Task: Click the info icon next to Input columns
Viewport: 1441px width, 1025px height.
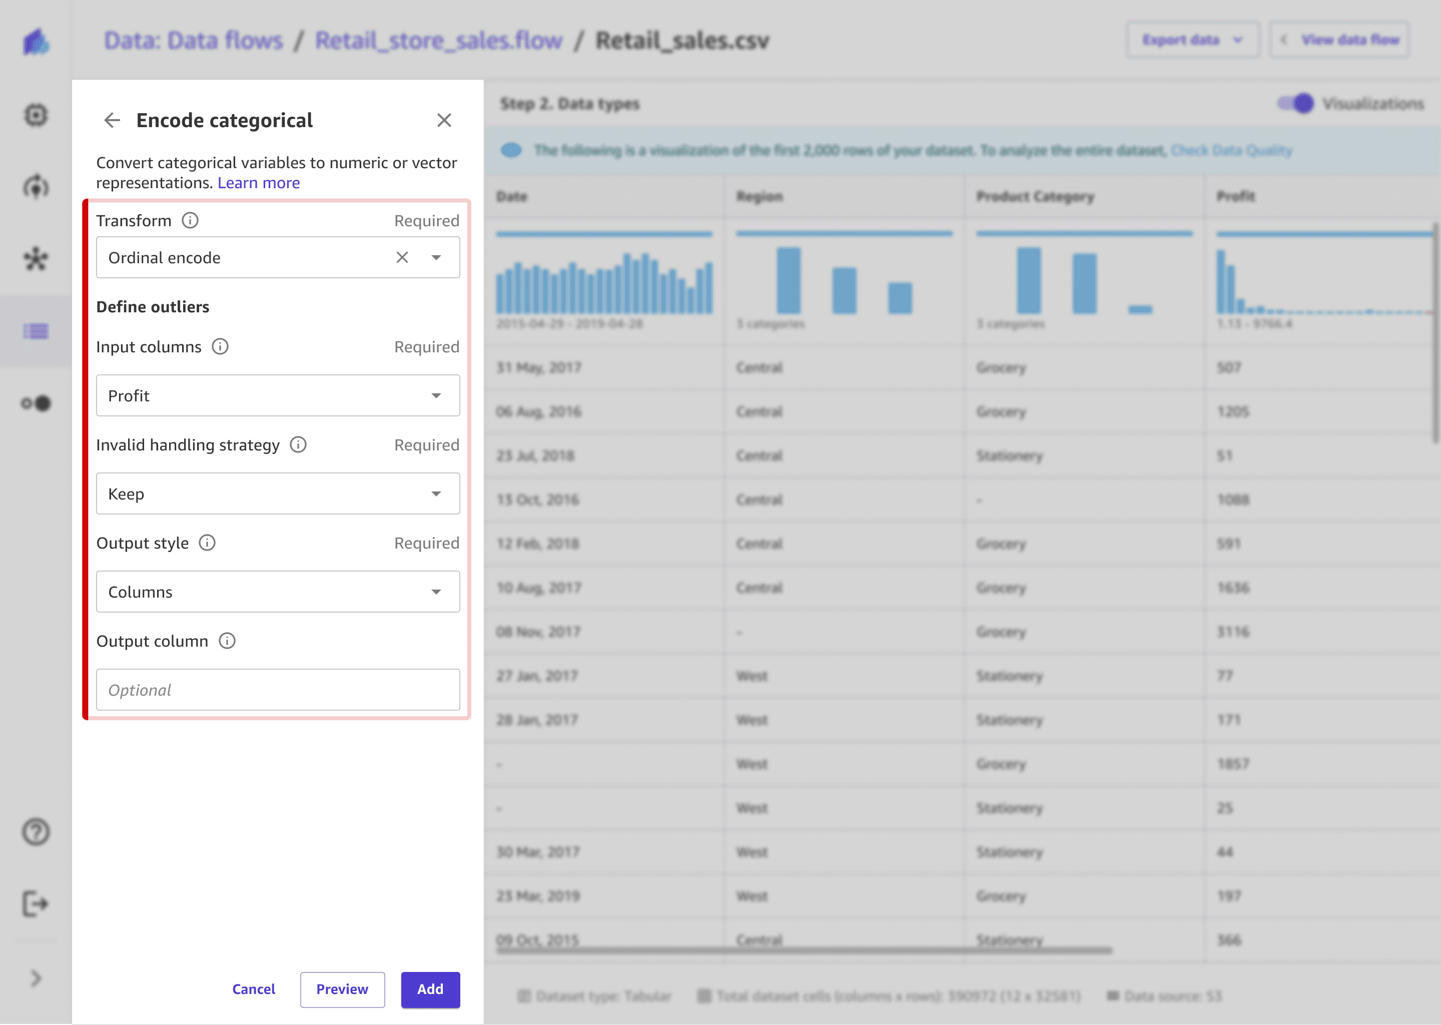Action: (x=220, y=346)
